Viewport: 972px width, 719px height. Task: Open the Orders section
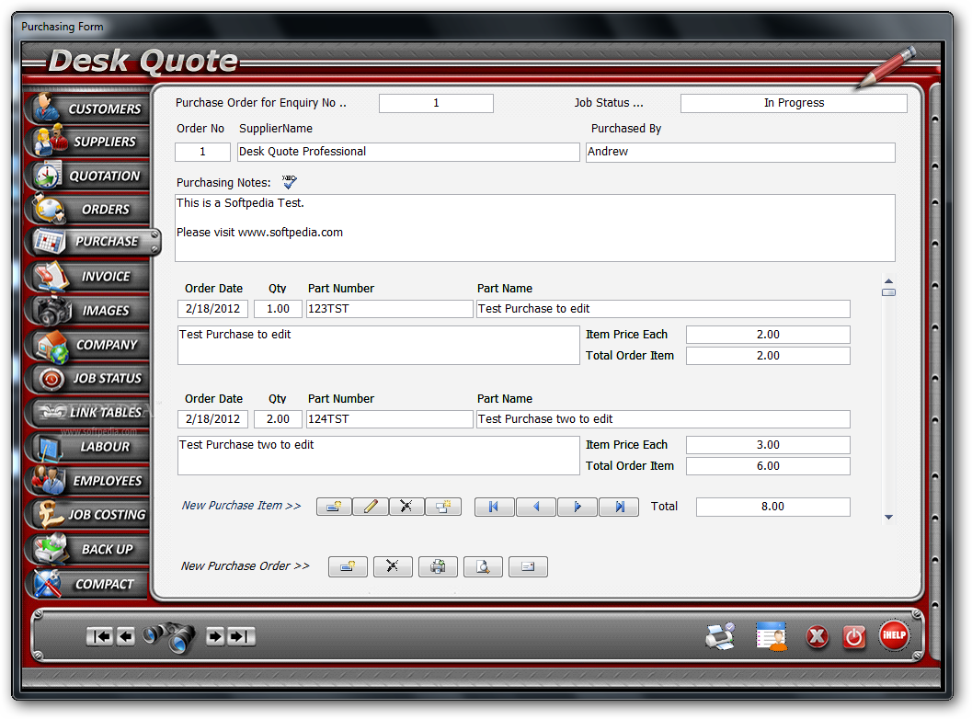click(88, 209)
